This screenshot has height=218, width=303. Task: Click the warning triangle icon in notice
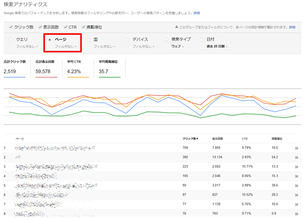pos(176,27)
